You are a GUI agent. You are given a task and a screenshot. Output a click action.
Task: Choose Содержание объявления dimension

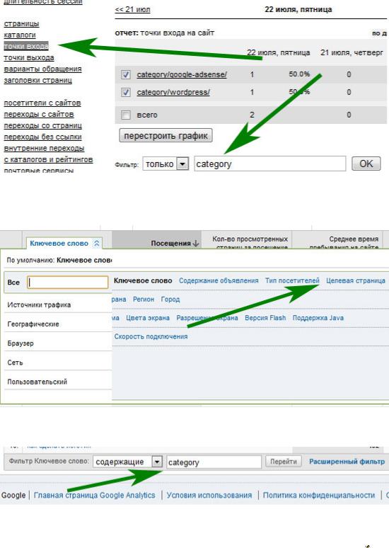point(219,280)
